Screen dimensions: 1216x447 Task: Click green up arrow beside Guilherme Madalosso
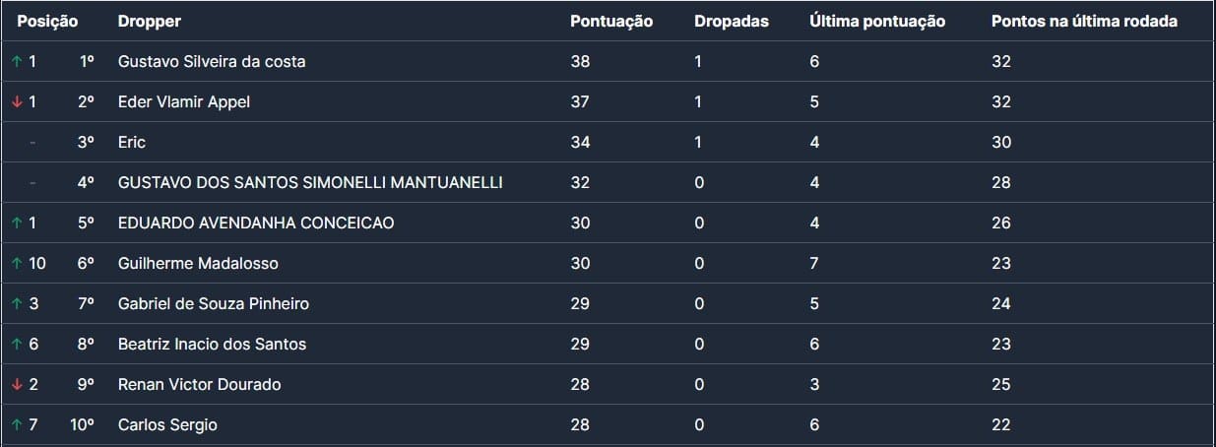tap(16, 264)
